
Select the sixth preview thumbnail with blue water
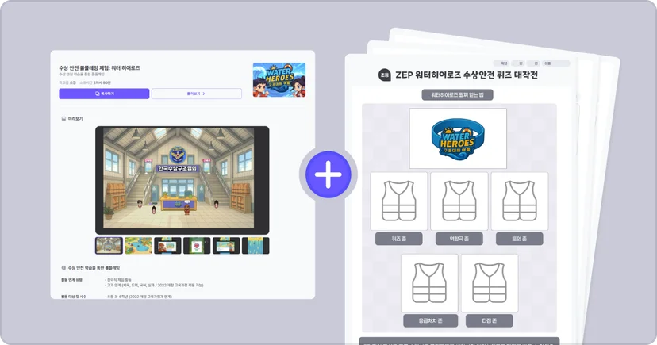tap(255, 246)
